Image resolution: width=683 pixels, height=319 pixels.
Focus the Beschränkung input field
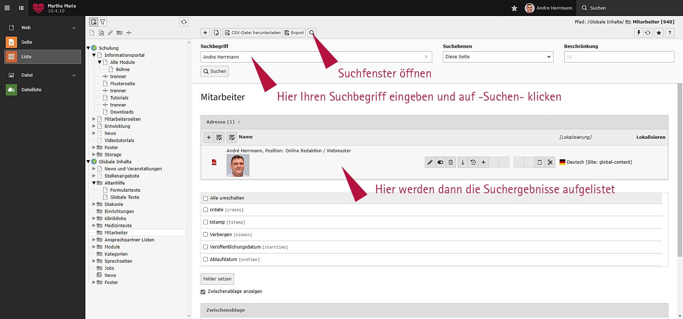tap(619, 57)
